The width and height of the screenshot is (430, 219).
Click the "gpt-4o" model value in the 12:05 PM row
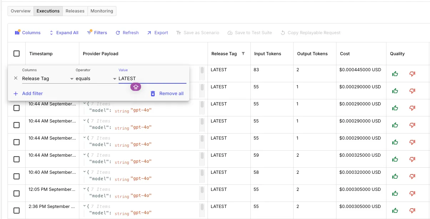[141, 196]
